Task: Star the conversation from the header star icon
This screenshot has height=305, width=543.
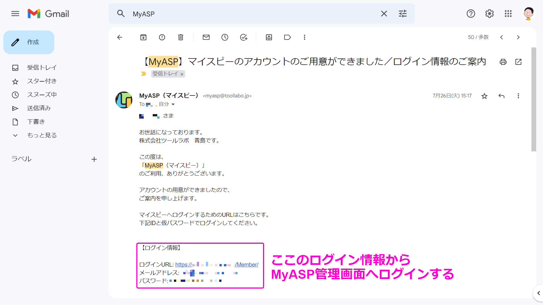Action: tap(484, 96)
